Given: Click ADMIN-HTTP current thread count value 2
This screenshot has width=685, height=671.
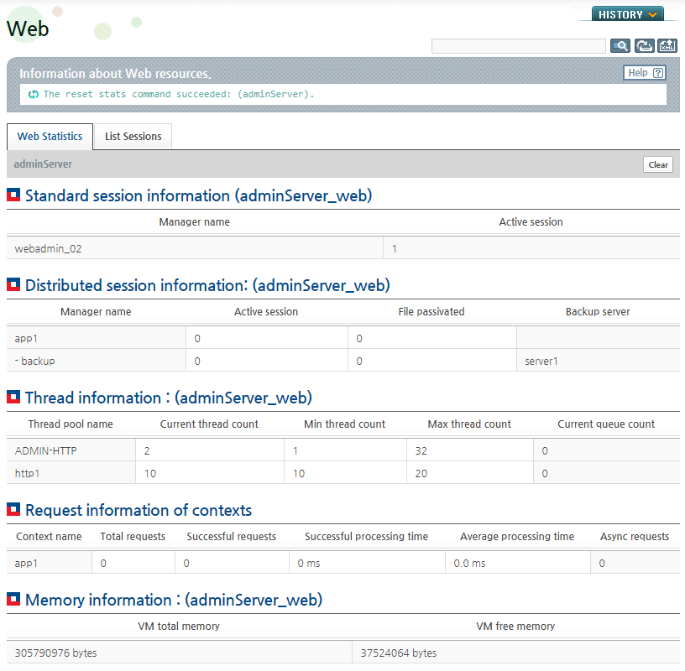Looking at the screenshot, I should [147, 451].
